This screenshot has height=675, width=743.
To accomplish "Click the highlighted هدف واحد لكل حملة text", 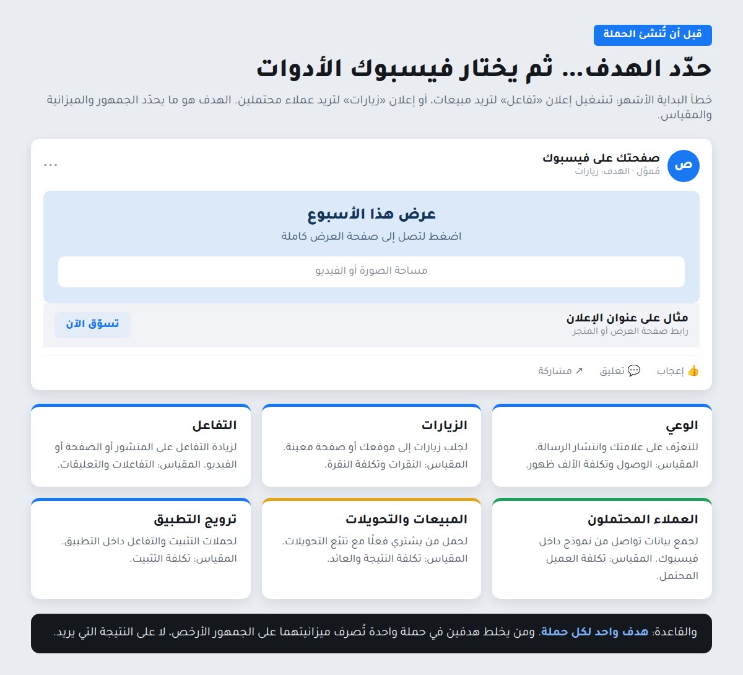I will click(x=594, y=632).
